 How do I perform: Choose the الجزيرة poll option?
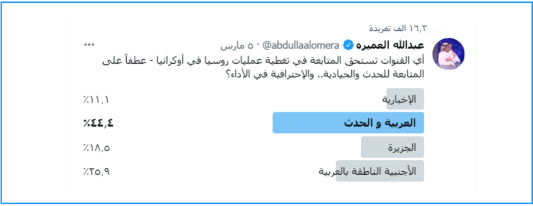click(x=392, y=147)
